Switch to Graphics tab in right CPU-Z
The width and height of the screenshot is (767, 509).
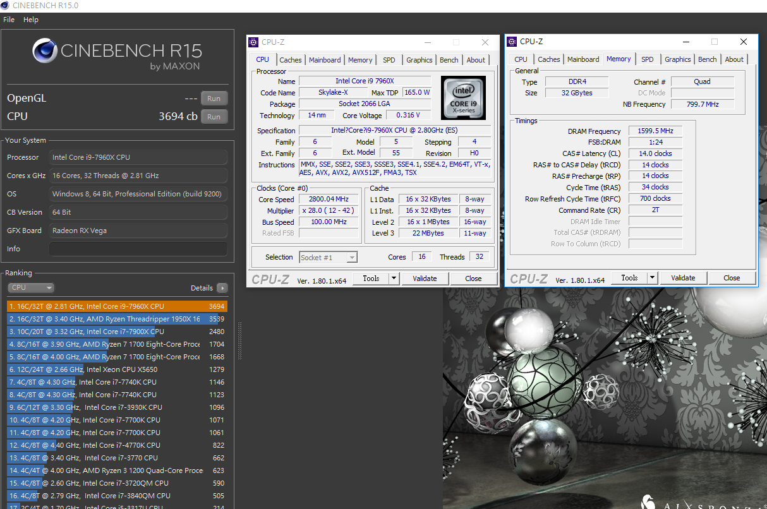678,59
